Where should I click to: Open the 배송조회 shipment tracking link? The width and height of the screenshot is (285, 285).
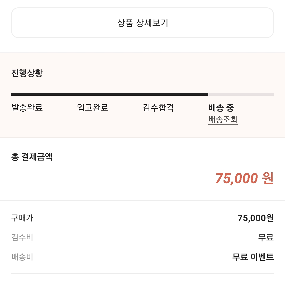point(223,120)
